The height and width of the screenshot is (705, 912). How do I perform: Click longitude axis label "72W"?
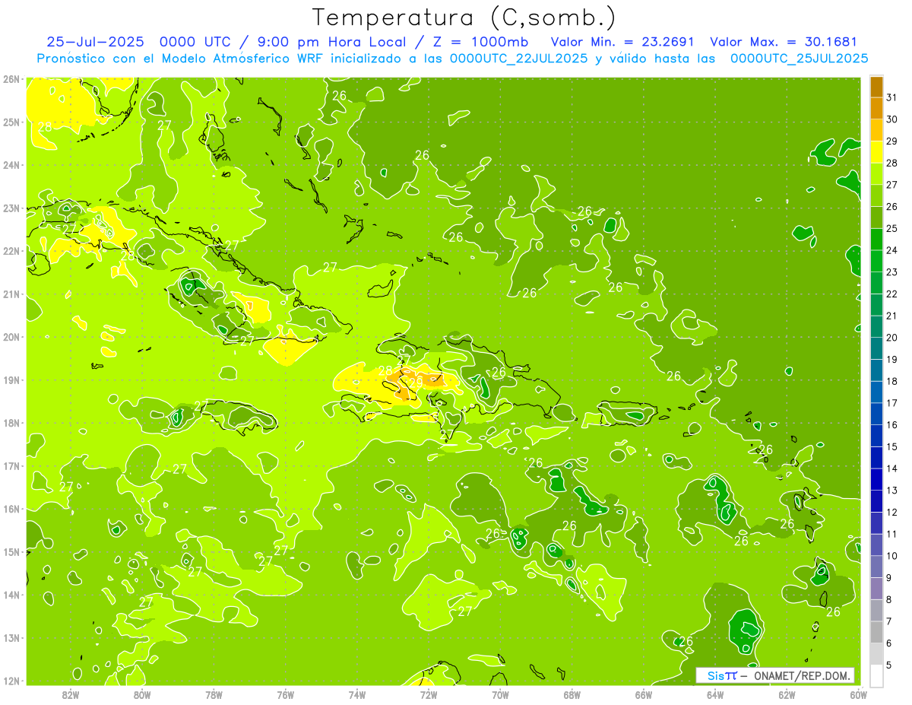(429, 694)
